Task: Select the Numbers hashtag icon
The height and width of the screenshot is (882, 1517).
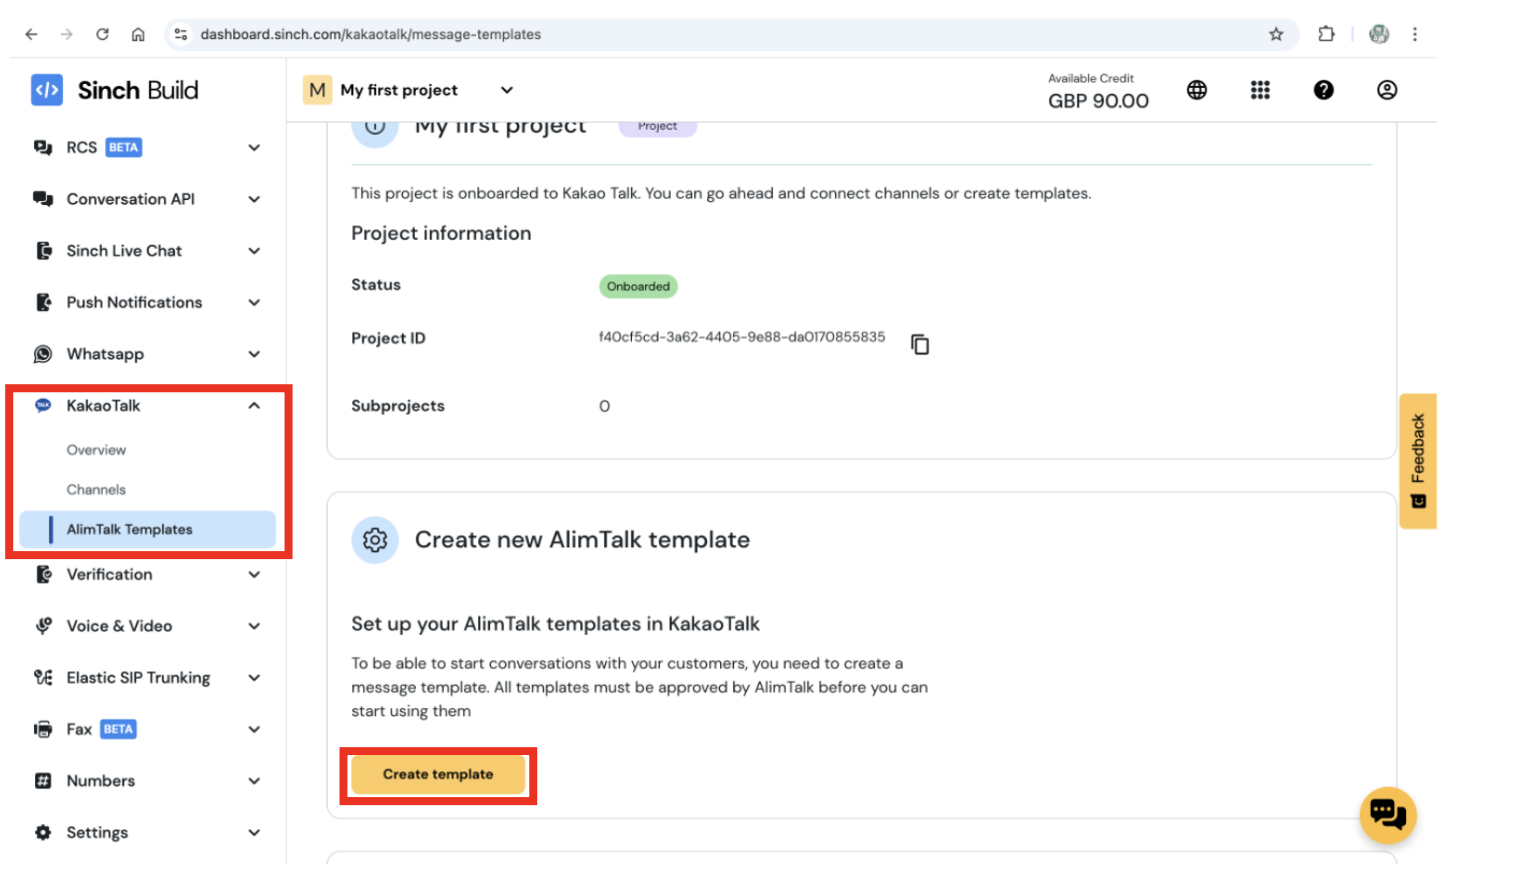Action: click(42, 780)
